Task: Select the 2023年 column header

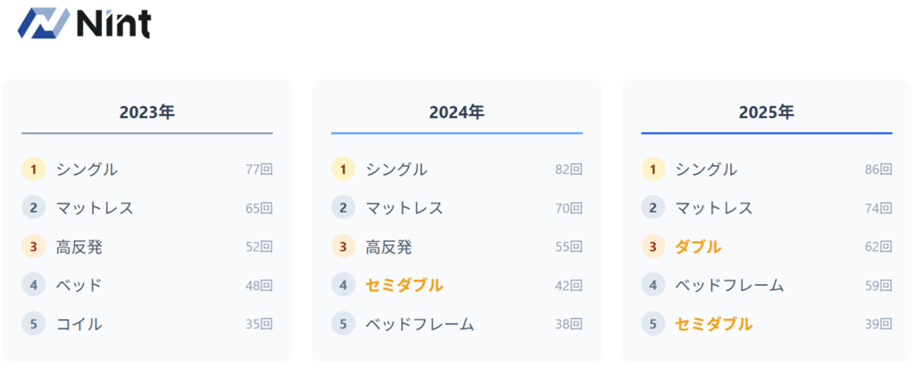Action: click(x=147, y=113)
